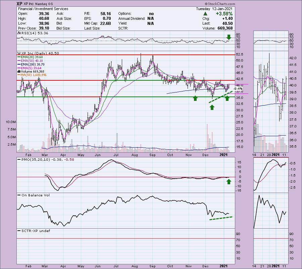
Task: Click the navy EMA(200) legend line swatch
Action: pyautogui.click(x=19, y=65)
